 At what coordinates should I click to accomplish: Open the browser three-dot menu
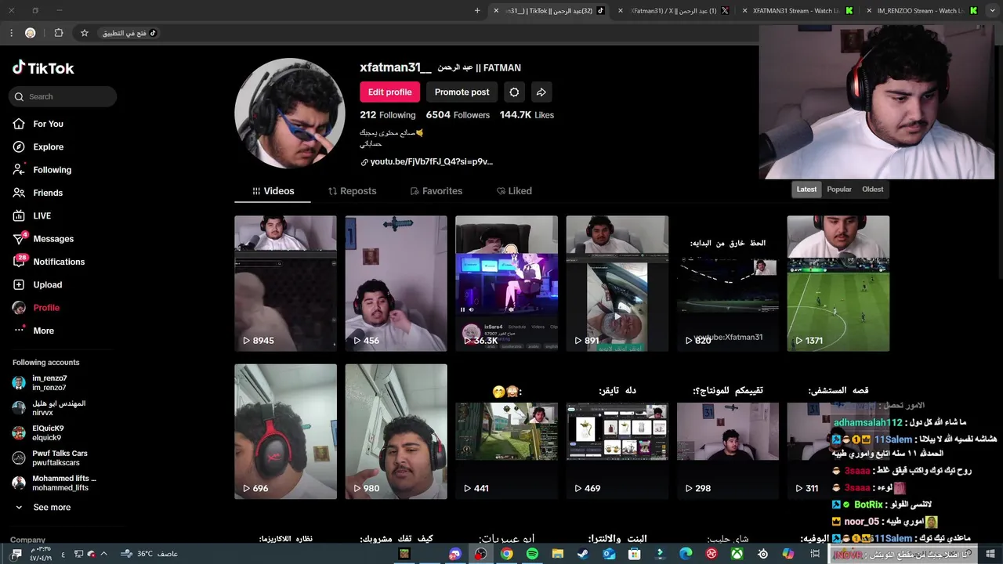(11, 33)
